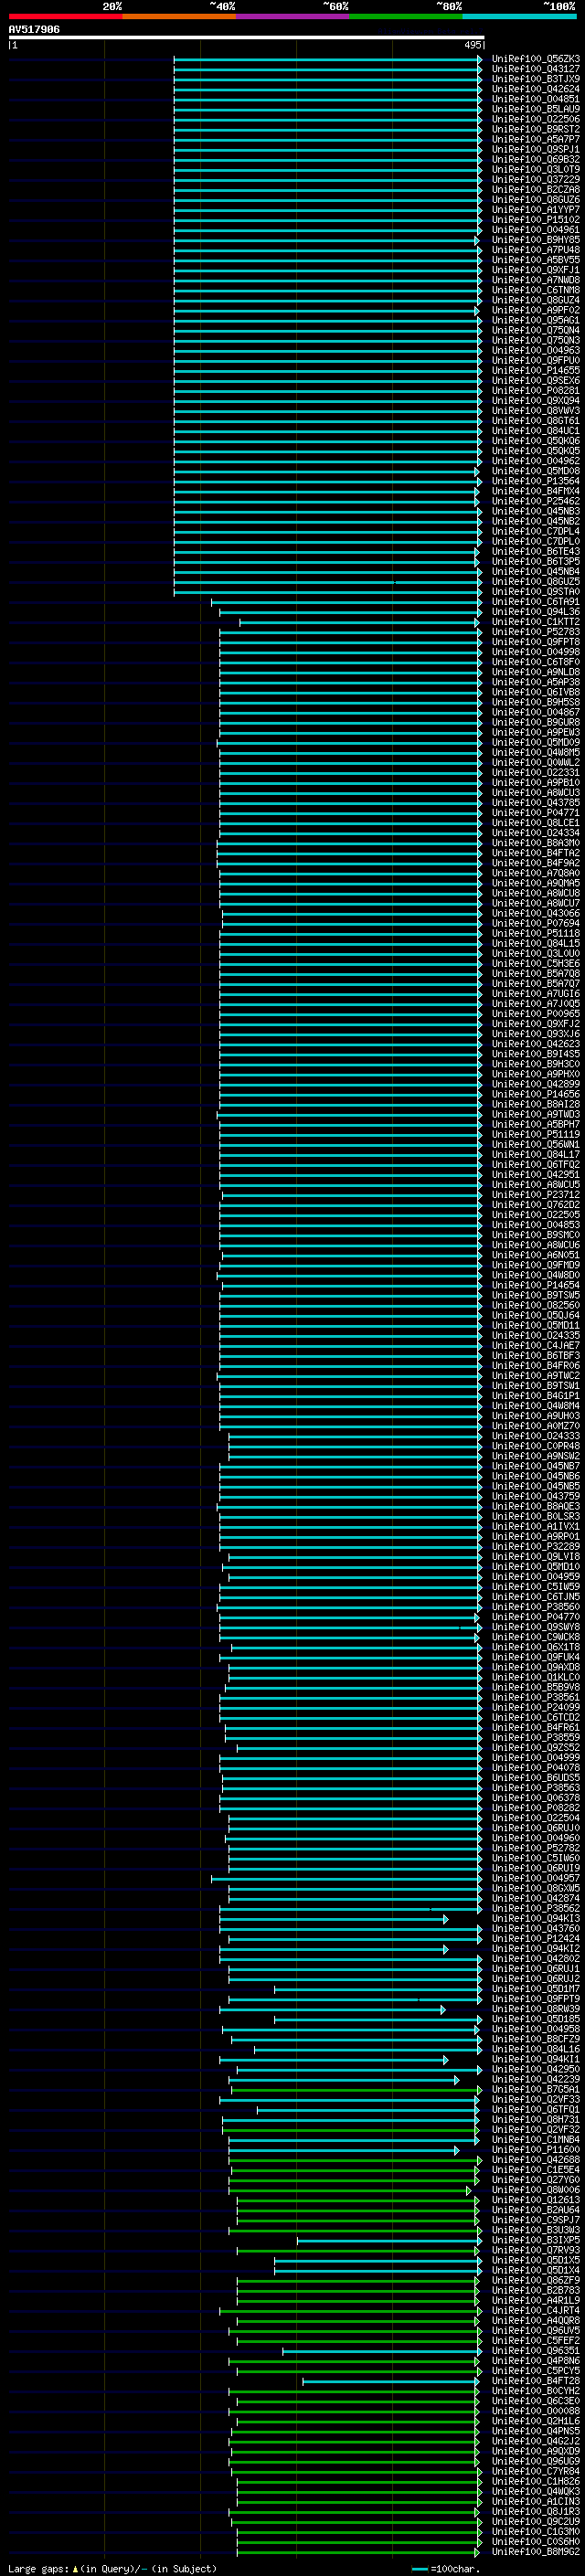Select the query name AV517906
The height and width of the screenshot is (2576, 585).
(34, 30)
